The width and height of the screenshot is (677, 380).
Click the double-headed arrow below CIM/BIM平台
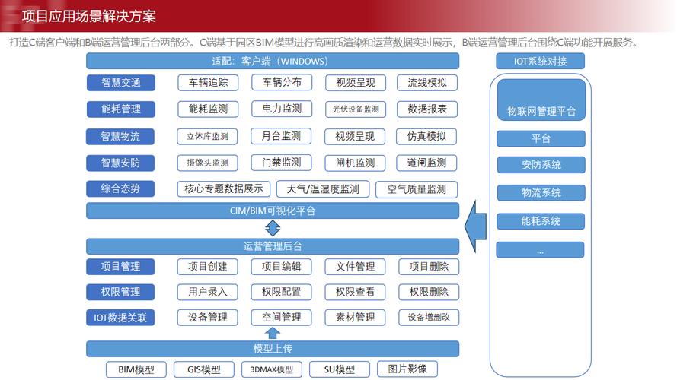(x=273, y=228)
